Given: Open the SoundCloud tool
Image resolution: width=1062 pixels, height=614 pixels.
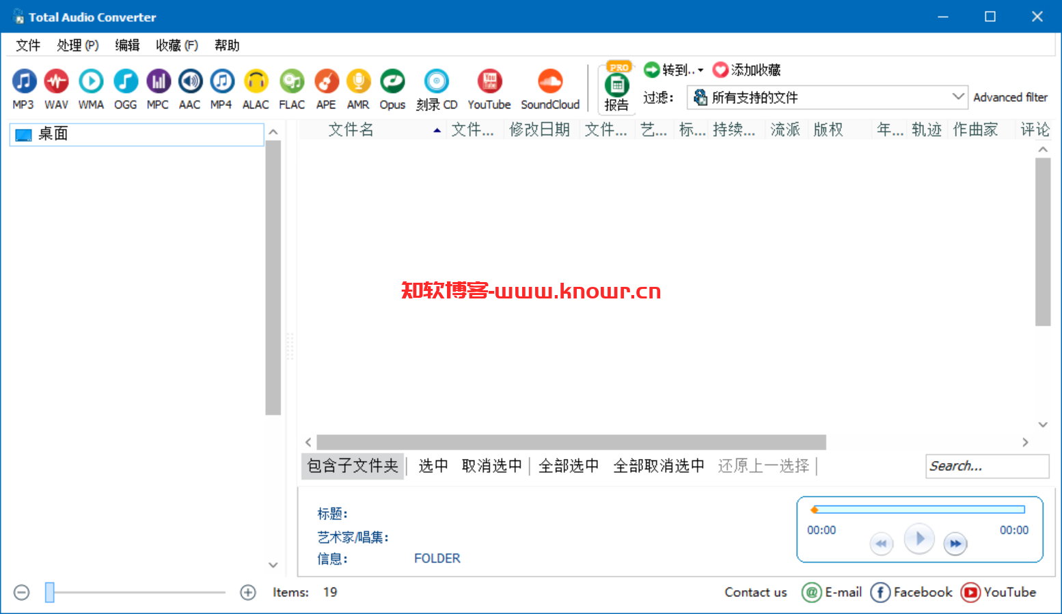Looking at the screenshot, I should pyautogui.click(x=550, y=89).
